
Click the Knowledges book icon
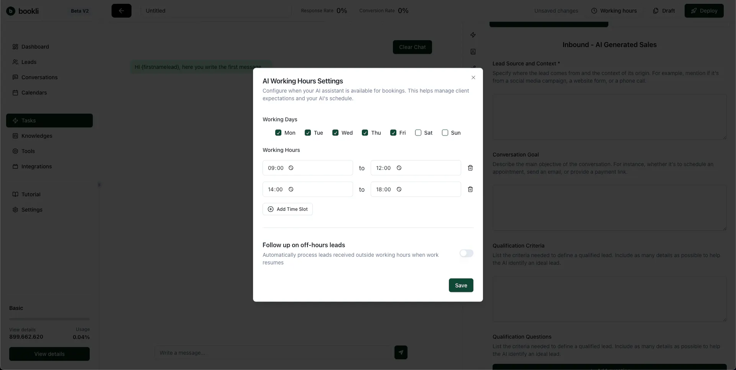[15, 136]
